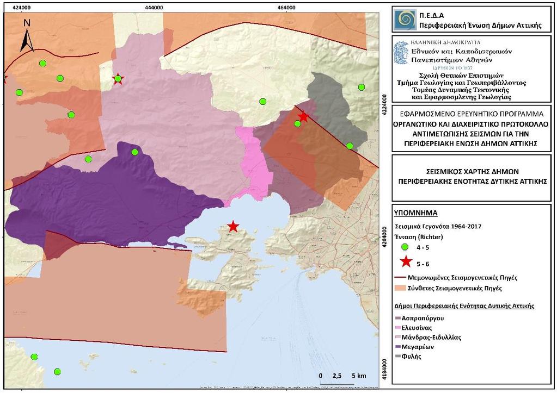
Task: Click the ΣΕΙΣΜΙΚΟΣ ΧΑΡΤΗΣ ΔΗΜΩΝ title
Action: click(x=473, y=171)
